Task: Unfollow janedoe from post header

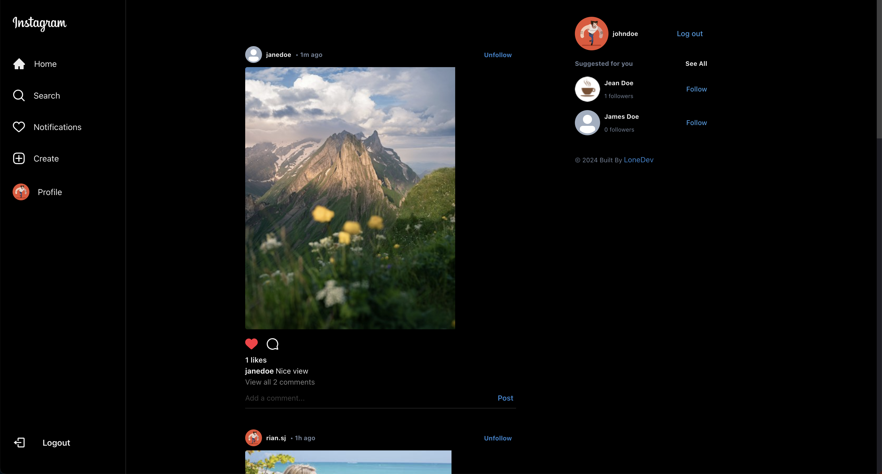Action: click(x=497, y=55)
